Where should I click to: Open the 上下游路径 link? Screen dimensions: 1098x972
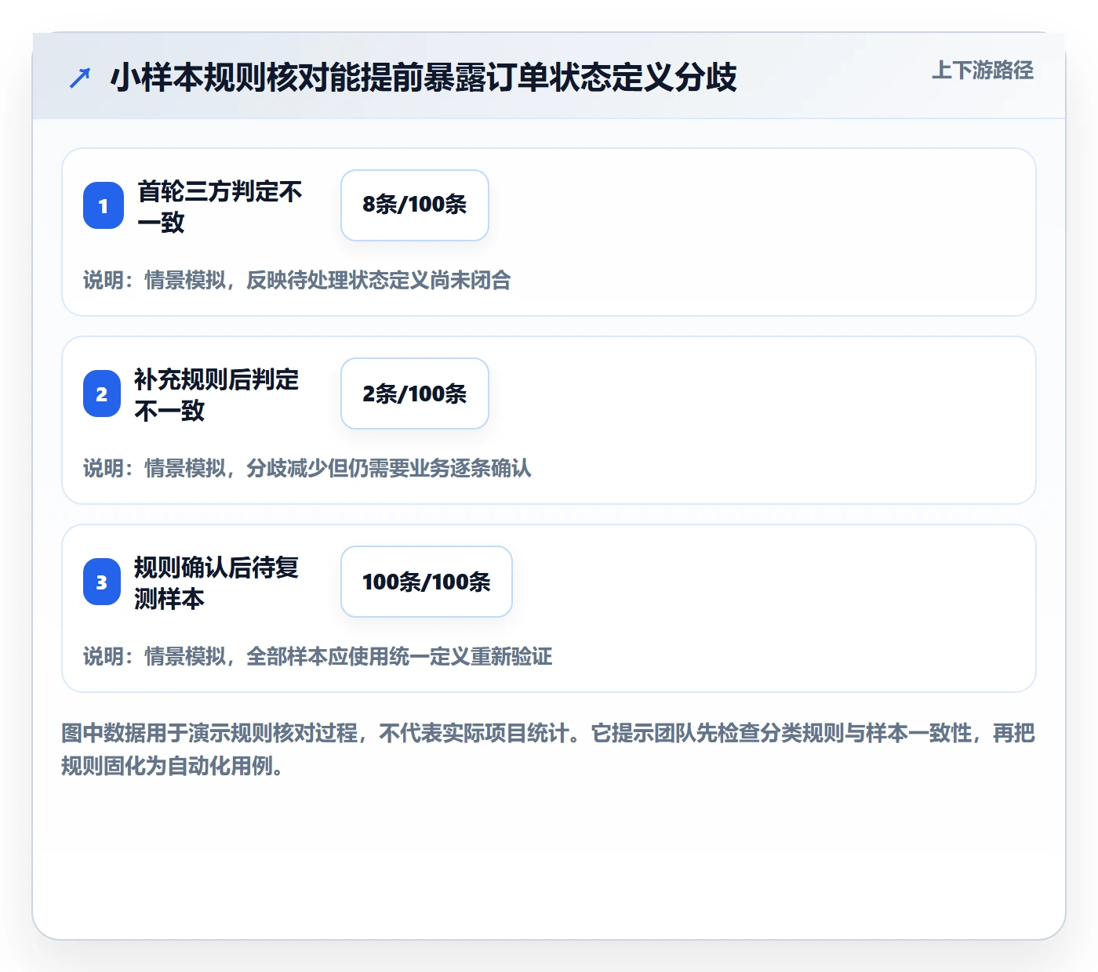[983, 71]
